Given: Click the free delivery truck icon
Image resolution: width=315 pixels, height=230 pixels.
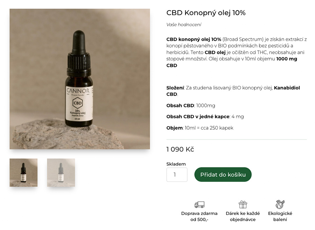Looking at the screenshot, I should (199, 204).
